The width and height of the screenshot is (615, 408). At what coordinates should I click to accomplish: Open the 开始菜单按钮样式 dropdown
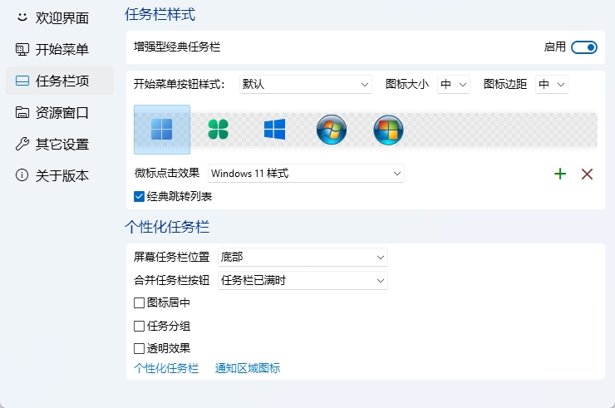pos(305,84)
